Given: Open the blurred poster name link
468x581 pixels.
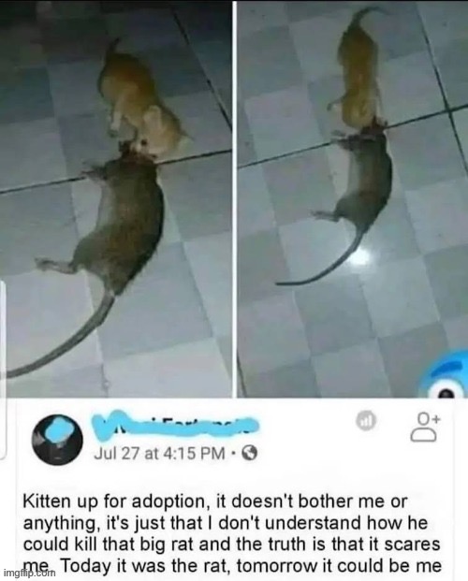Looking at the screenshot, I should 173,424.
